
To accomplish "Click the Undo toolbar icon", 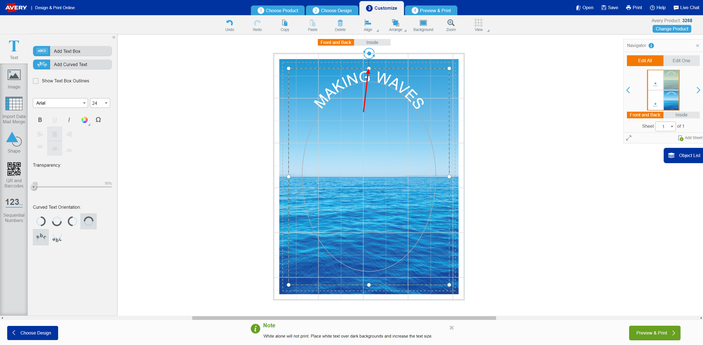I will tap(229, 23).
